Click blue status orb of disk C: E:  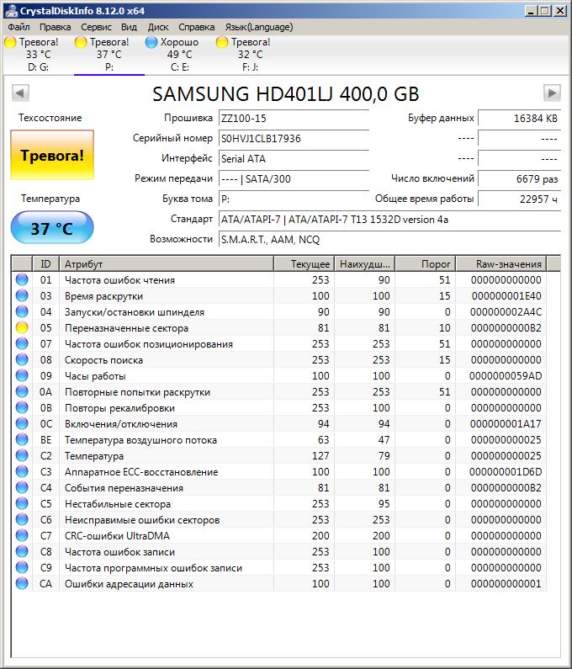[x=151, y=42]
